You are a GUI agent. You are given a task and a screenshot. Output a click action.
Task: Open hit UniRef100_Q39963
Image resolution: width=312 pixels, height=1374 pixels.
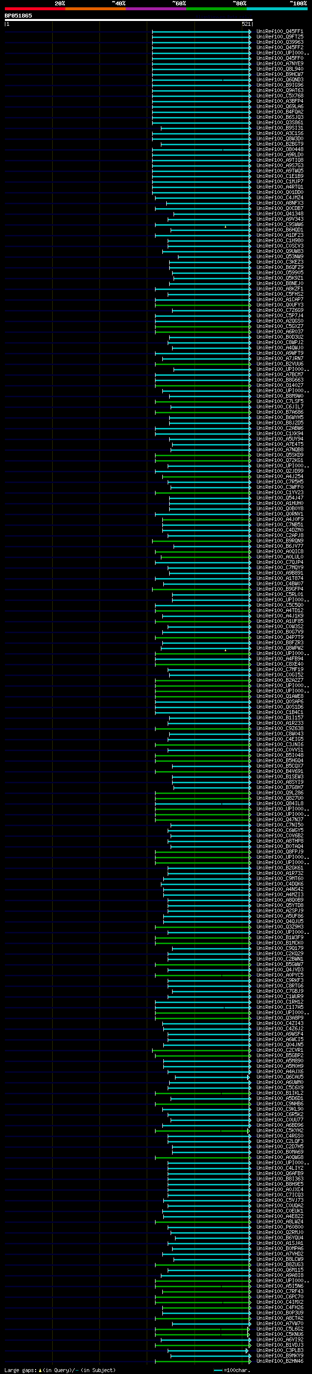(279, 42)
